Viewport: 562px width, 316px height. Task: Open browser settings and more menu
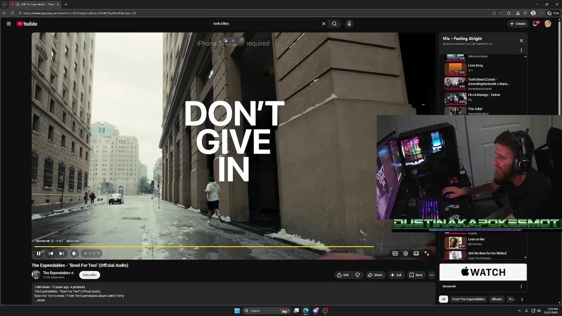click(x=541, y=13)
